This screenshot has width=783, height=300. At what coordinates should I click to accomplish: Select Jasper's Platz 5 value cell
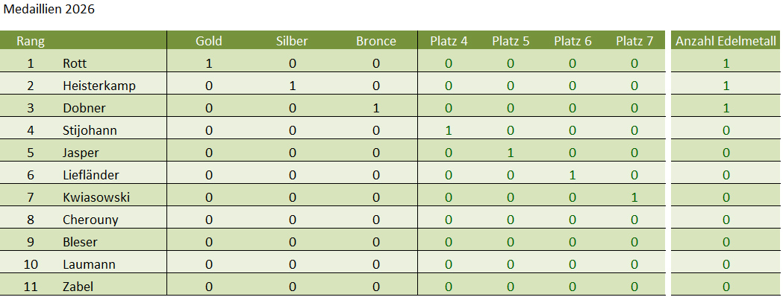(x=511, y=153)
